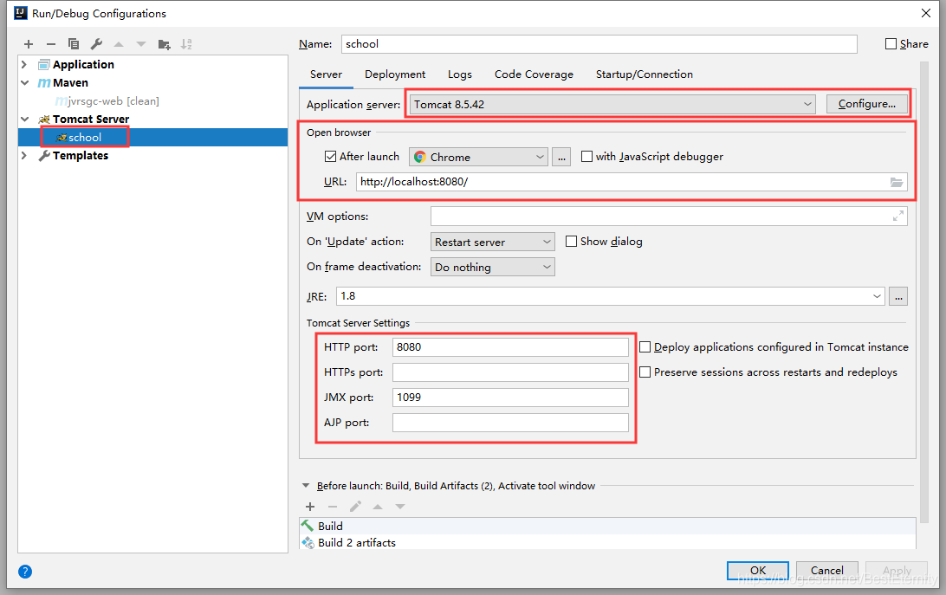Move before-launch task up
Viewport: 946px width, 595px height.
[x=378, y=507]
